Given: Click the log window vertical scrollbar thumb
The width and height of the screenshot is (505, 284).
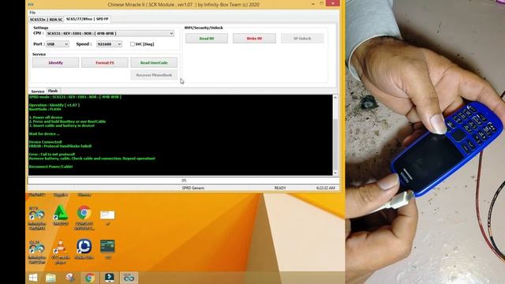Looking at the screenshot, I should pyautogui.click(x=335, y=144).
